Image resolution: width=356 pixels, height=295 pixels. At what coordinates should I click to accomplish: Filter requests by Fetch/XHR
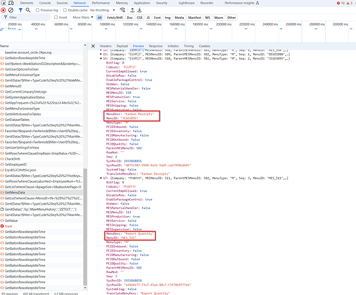click(115, 18)
